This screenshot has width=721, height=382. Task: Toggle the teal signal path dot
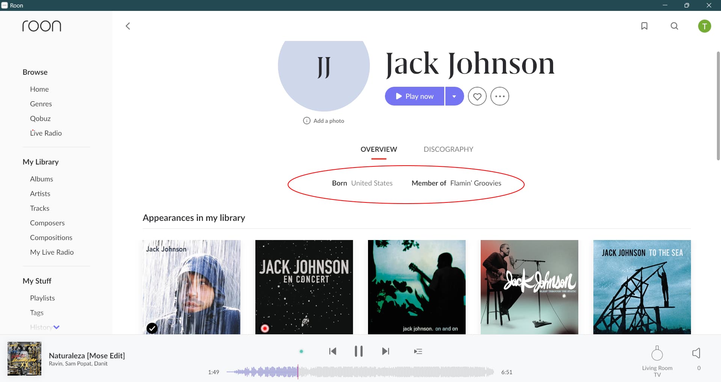(301, 352)
